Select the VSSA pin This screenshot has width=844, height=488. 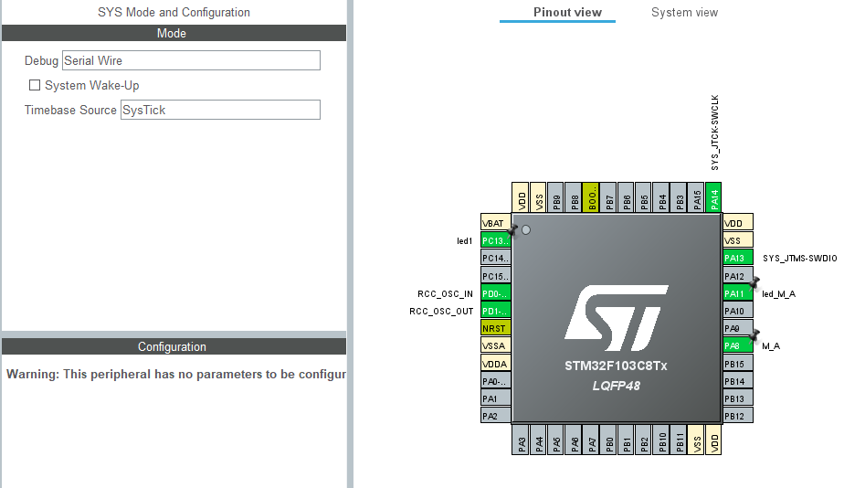point(495,345)
